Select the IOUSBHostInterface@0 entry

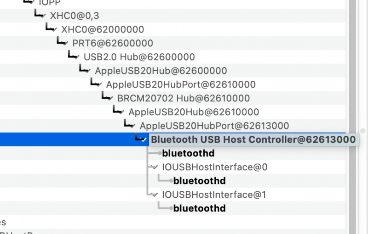coord(214,167)
